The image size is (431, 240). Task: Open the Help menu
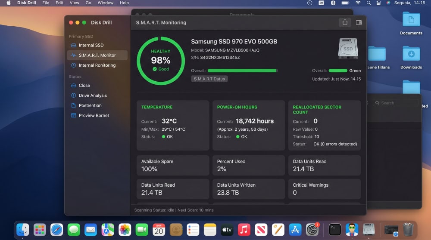[124, 3]
